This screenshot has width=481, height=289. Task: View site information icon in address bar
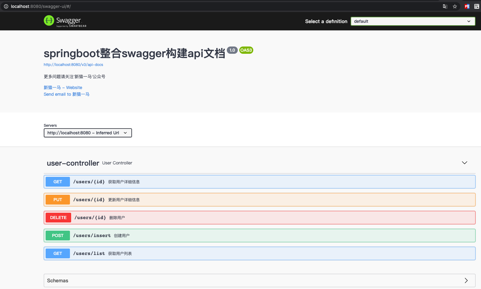6,6
